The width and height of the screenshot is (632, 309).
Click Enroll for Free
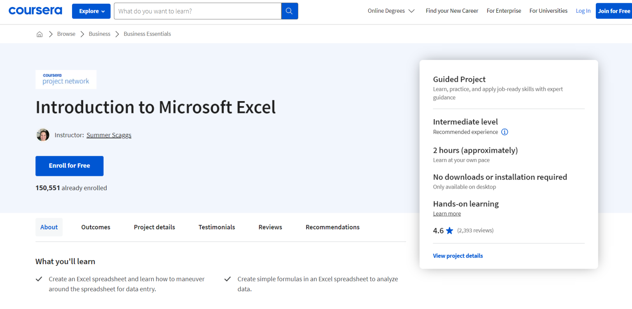[x=69, y=166]
